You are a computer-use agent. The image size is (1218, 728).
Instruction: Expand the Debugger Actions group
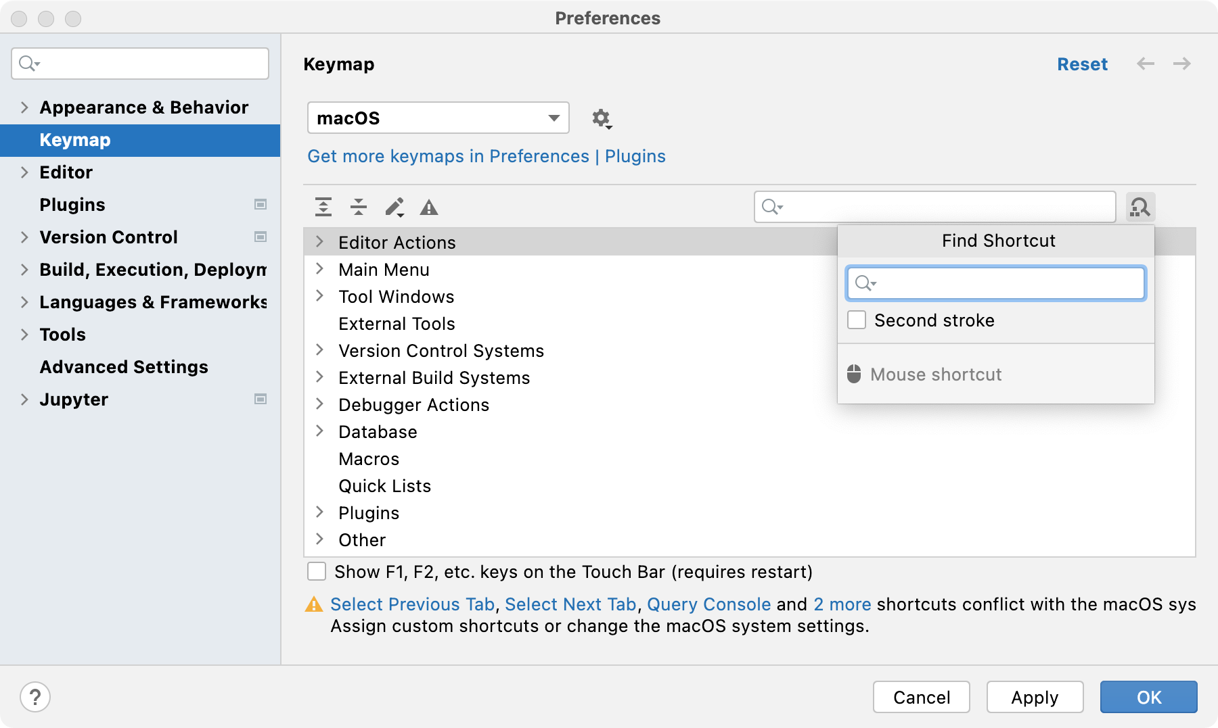point(320,404)
